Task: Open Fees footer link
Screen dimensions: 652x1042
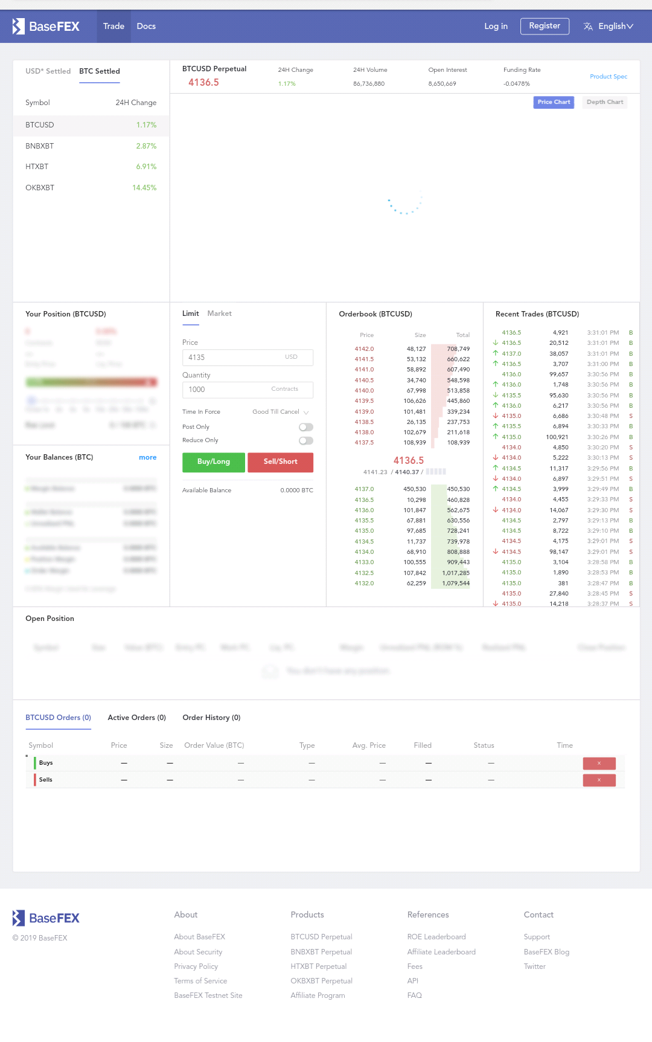Action: [415, 966]
